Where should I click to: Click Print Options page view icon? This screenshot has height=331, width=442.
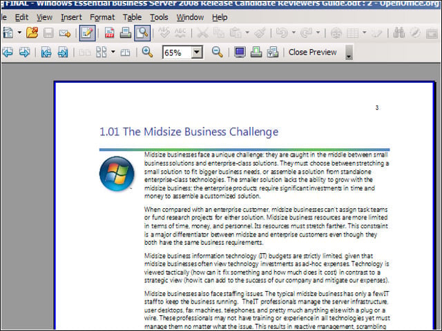273,52
